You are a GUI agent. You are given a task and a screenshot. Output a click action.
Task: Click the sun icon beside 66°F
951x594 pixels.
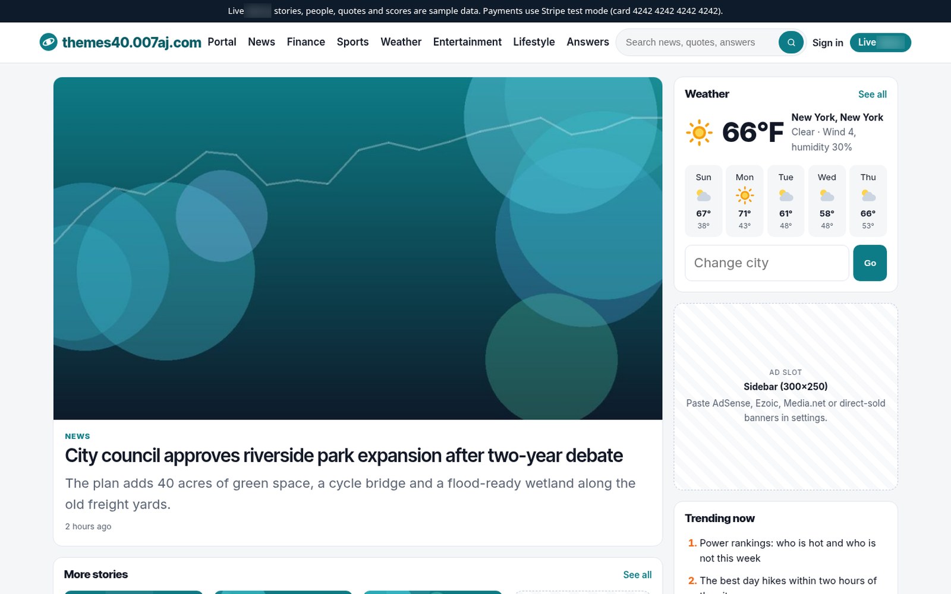[699, 132]
